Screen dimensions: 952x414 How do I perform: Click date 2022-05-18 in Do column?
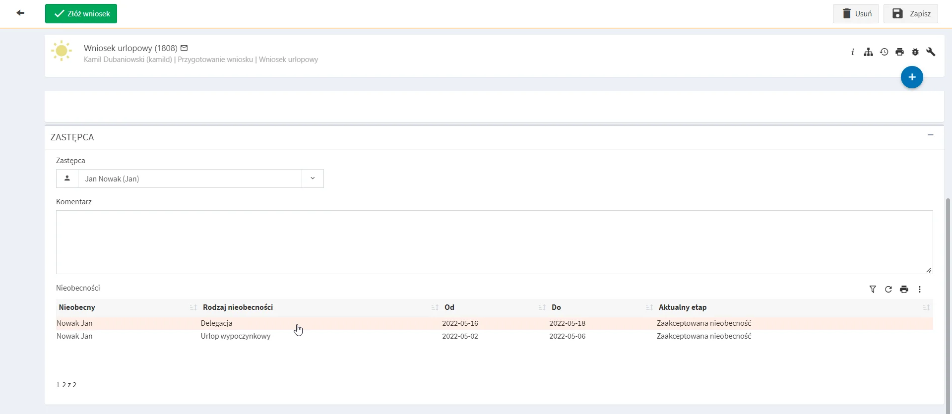click(567, 323)
